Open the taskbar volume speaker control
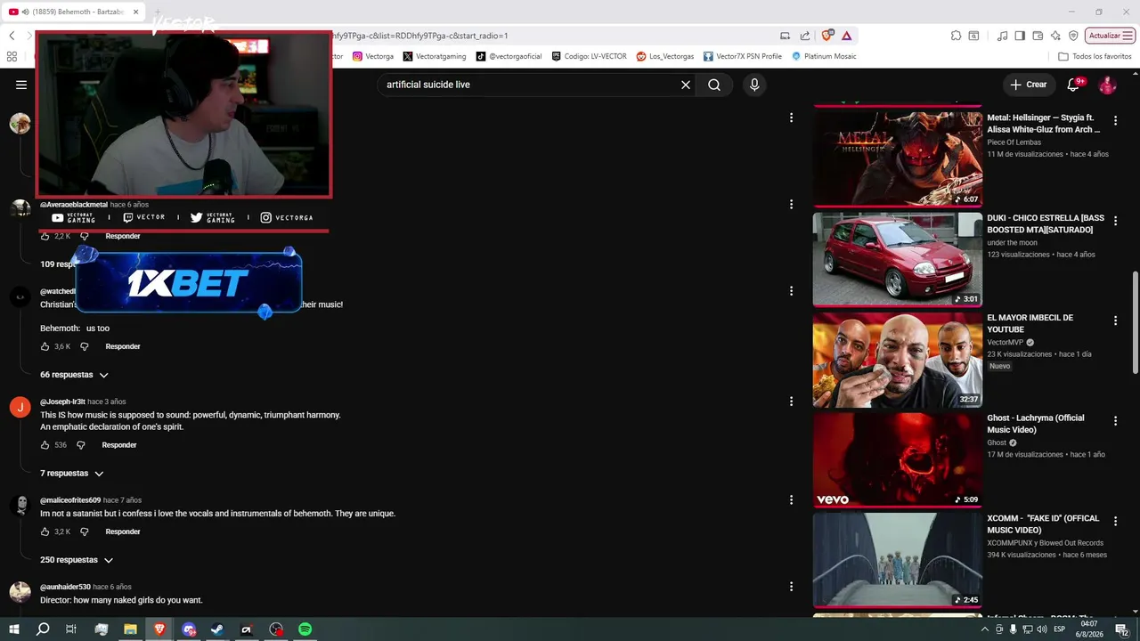Image resolution: width=1140 pixels, height=641 pixels. click(1041, 629)
